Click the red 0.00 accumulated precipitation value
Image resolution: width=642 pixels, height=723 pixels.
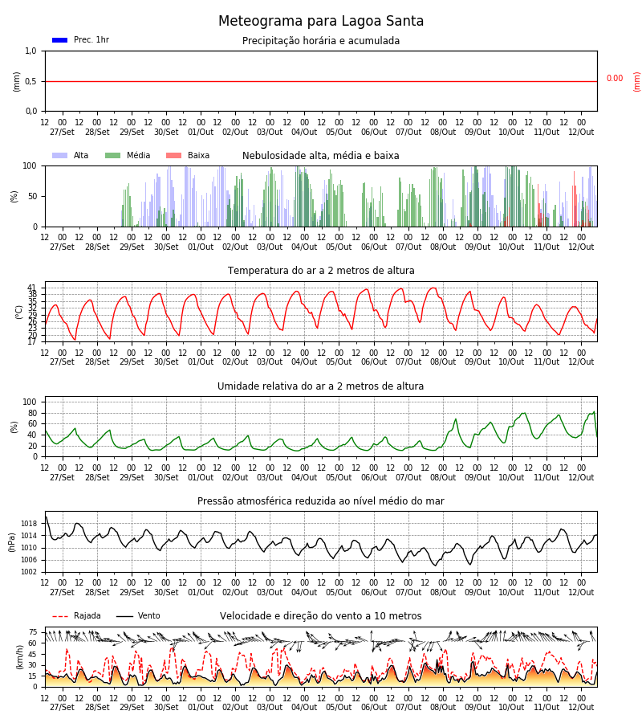(615, 79)
